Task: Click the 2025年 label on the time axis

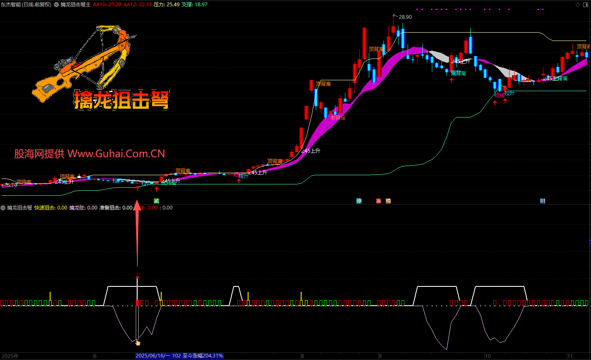Action: (x=10, y=356)
